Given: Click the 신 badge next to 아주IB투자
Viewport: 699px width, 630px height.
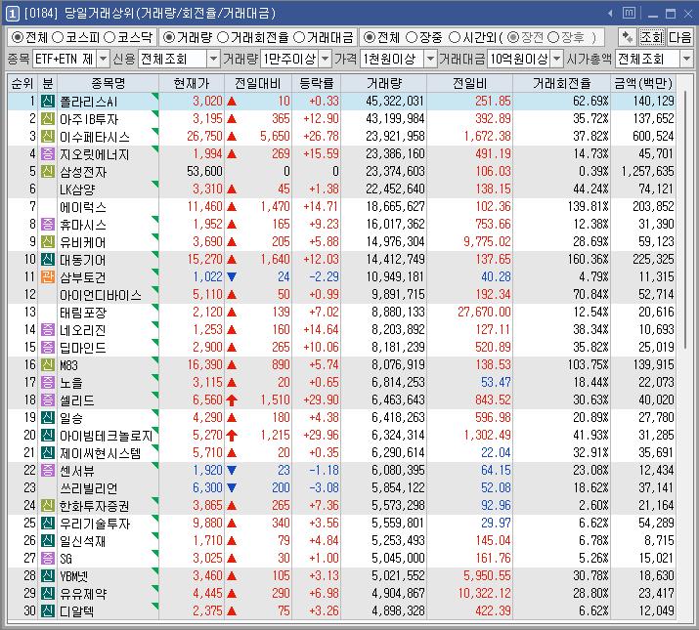Looking at the screenshot, I should tap(48, 118).
